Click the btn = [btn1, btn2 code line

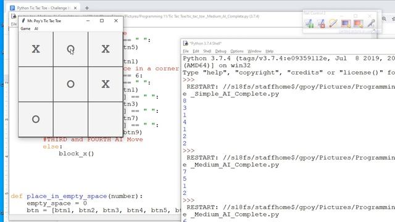click(104, 210)
